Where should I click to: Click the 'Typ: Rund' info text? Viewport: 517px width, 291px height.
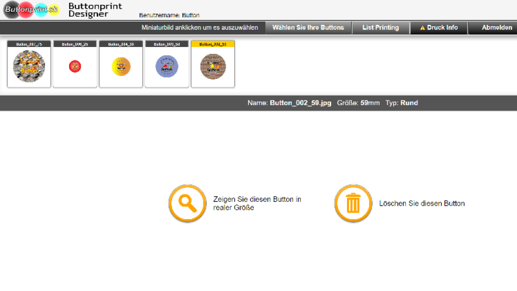[x=402, y=103]
